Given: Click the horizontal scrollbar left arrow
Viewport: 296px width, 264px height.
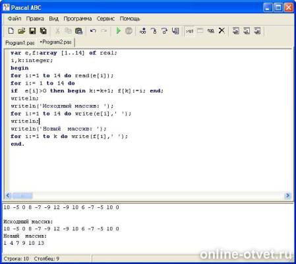Looking at the screenshot, I should 8,195.
